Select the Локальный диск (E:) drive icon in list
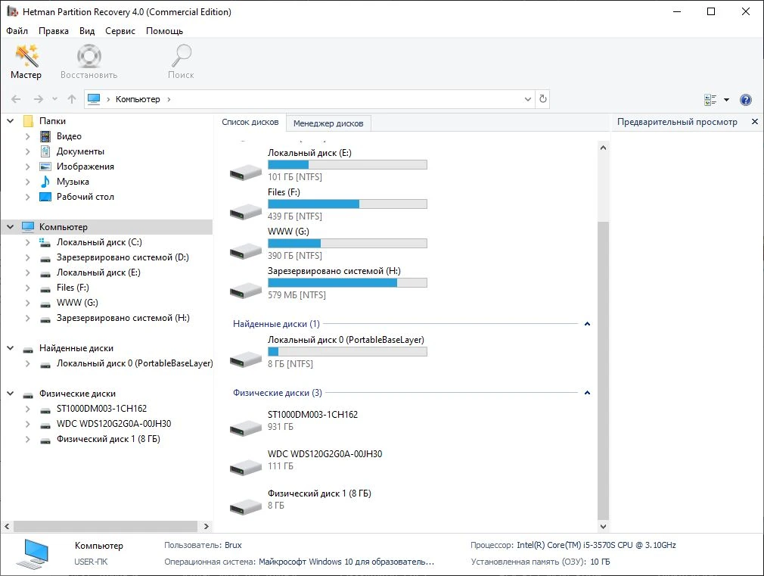Image resolution: width=764 pixels, height=576 pixels. [246, 172]
